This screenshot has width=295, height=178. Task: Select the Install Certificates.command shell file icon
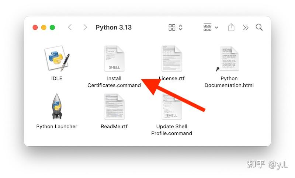(114, 58)
